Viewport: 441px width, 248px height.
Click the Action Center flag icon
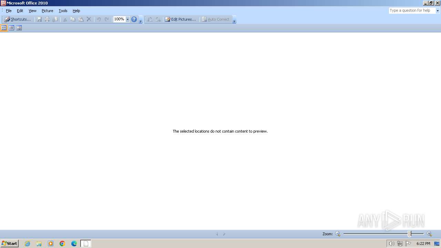pyautogui.click(x=408, y=244)
